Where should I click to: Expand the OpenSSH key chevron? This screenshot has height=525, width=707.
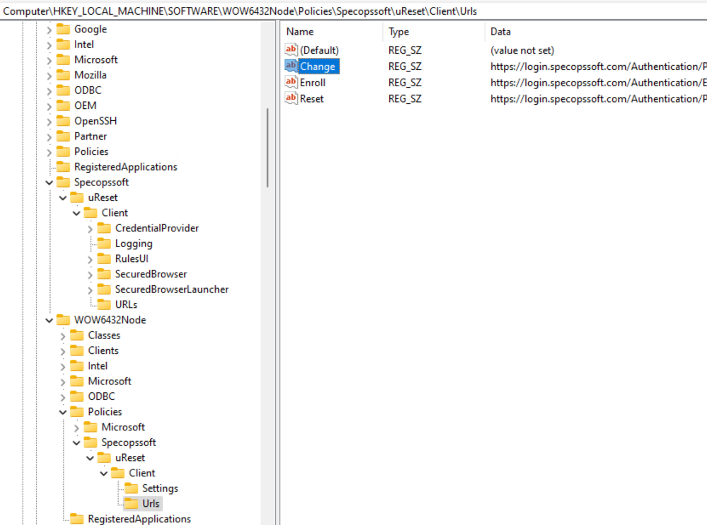(x=49, y=121)
